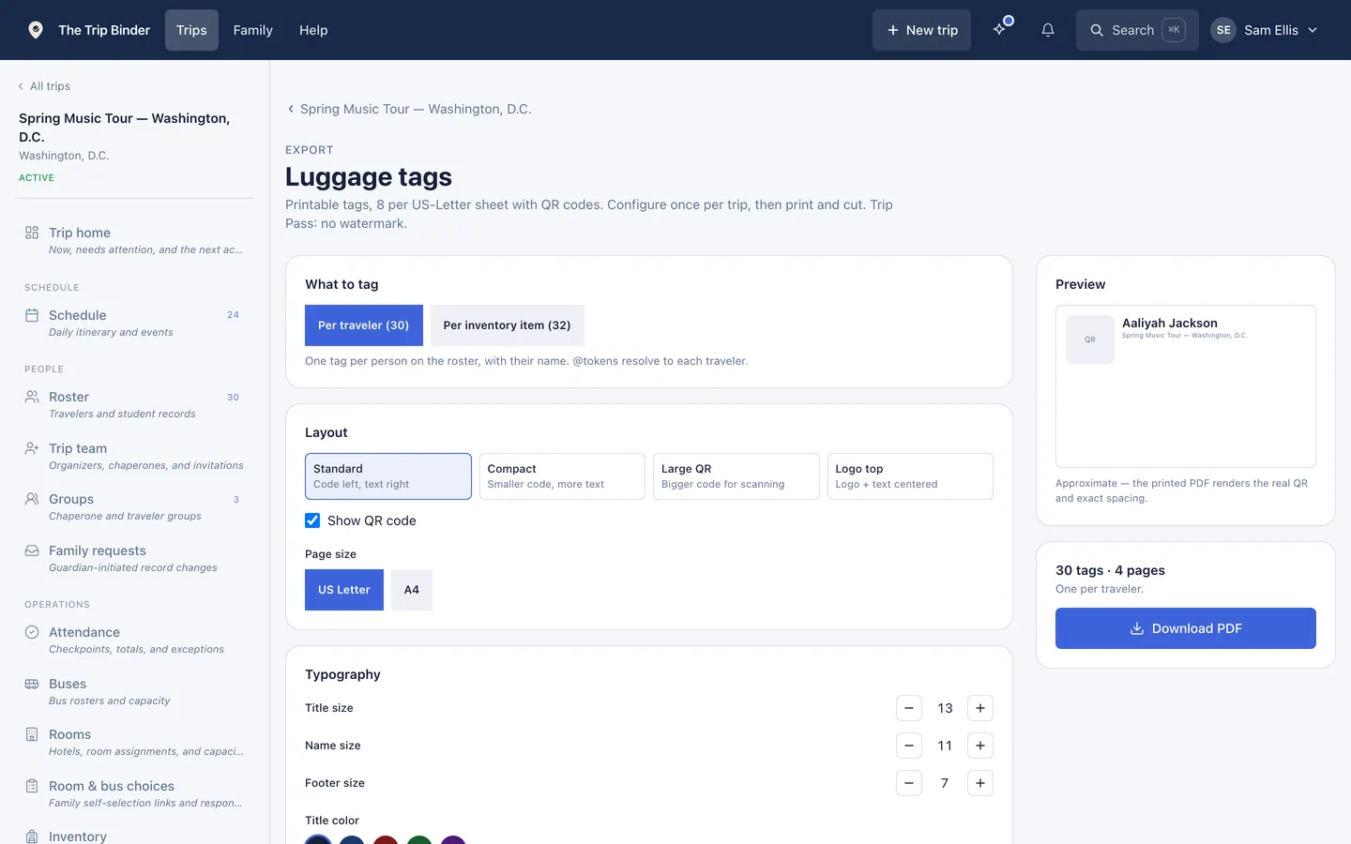Expand Sam Ellis account menu
The width and height of the screenshot is (1351, 844).
click(x=1265, y=30)
